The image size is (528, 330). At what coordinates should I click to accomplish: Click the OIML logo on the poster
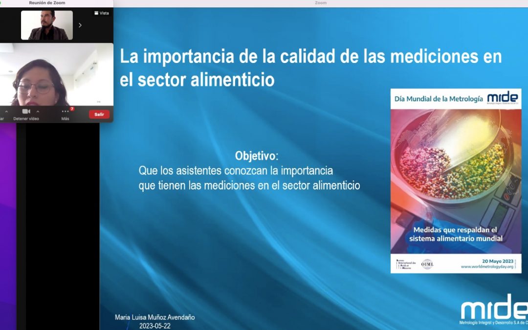[427, 264]
